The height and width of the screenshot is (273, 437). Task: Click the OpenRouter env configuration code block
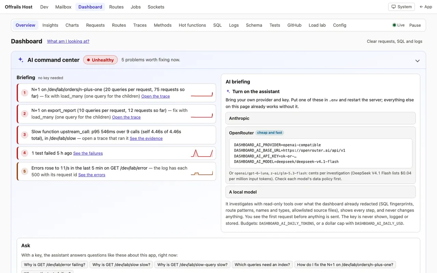pos(321,153)
